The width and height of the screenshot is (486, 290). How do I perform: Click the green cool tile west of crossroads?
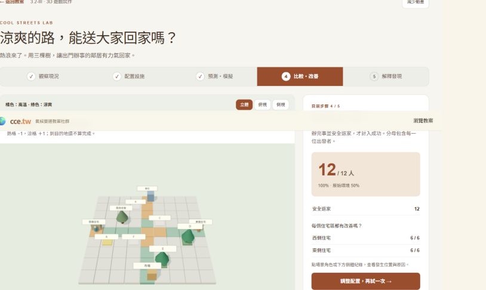(x=135, y=231)
